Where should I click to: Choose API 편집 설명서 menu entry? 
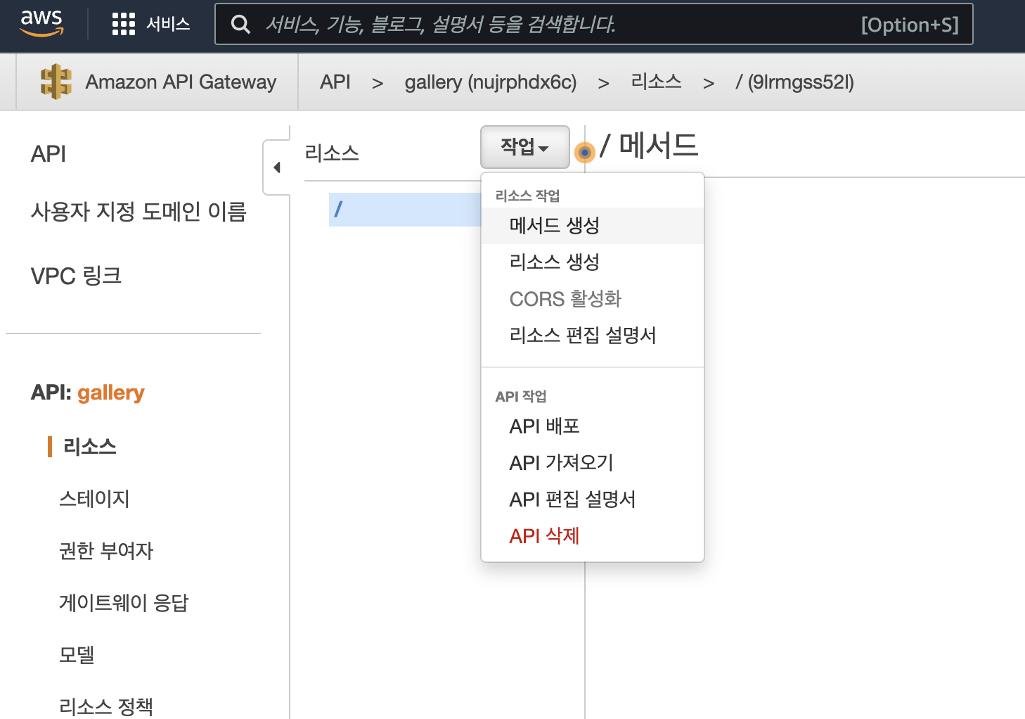593,500
